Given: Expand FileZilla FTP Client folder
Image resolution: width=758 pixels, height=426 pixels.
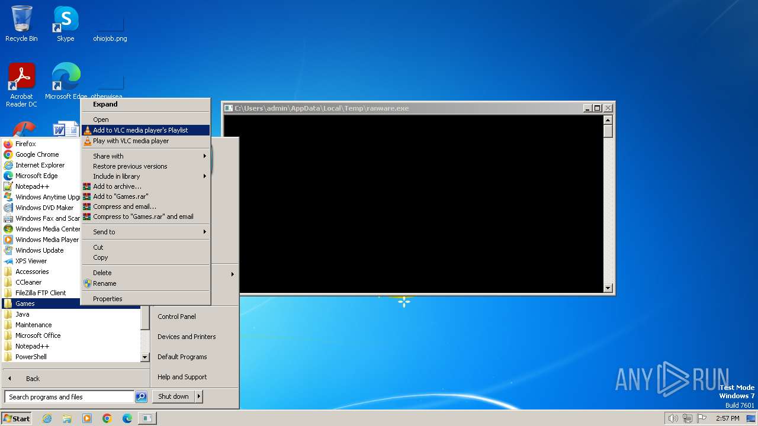Looking at the screenshot, I should pos(40,293).
